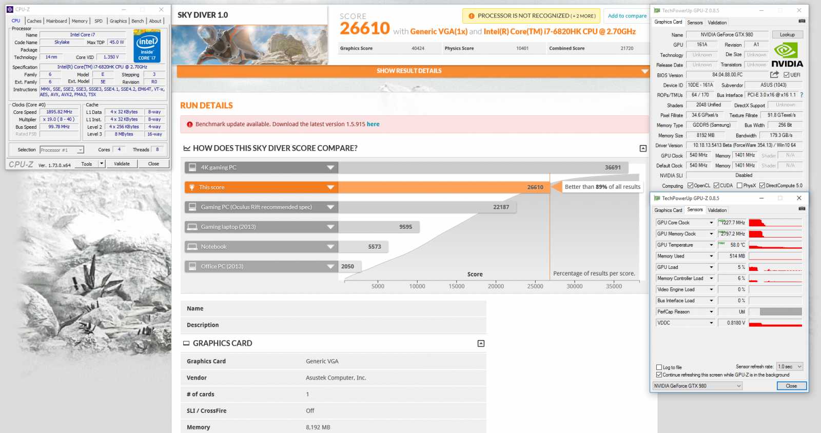Click the laptop icon in the Notebook row
This screenshot has height=433, width=821.
click(x=192, y=247)
